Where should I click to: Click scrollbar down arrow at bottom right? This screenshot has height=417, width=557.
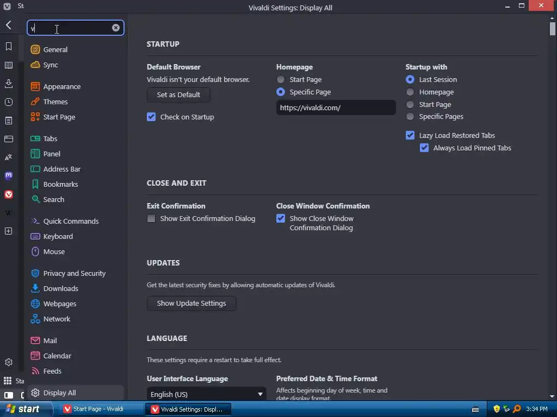click(x=552, y=396)
